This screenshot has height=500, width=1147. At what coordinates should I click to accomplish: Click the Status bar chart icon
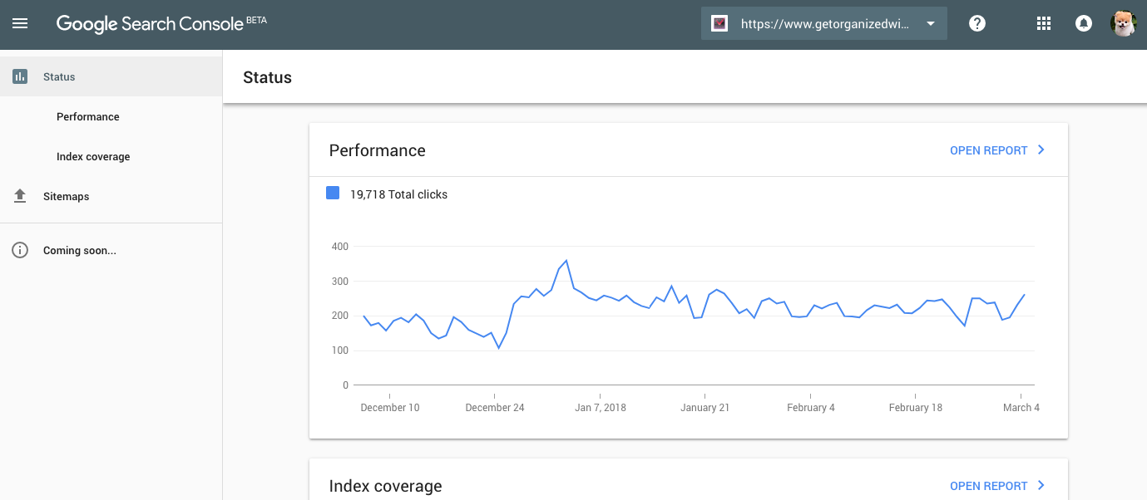point(20,76)
